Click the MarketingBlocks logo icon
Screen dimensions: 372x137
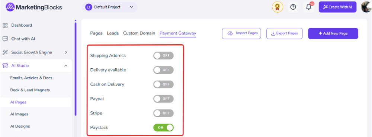click(10, 7)
